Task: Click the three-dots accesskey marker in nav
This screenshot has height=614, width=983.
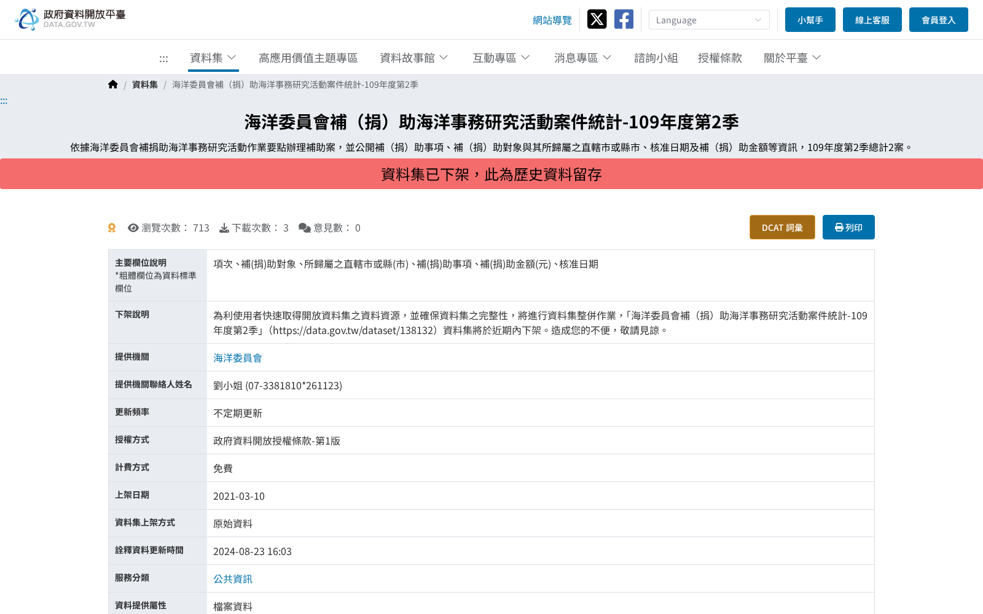Action: pyautogui.click(x=163, y=59)
